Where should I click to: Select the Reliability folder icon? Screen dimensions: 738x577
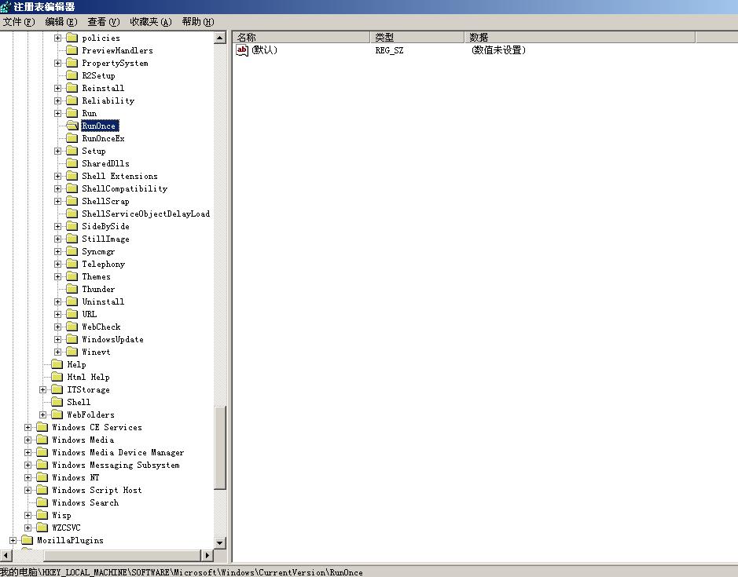click(x=72, y=100)
